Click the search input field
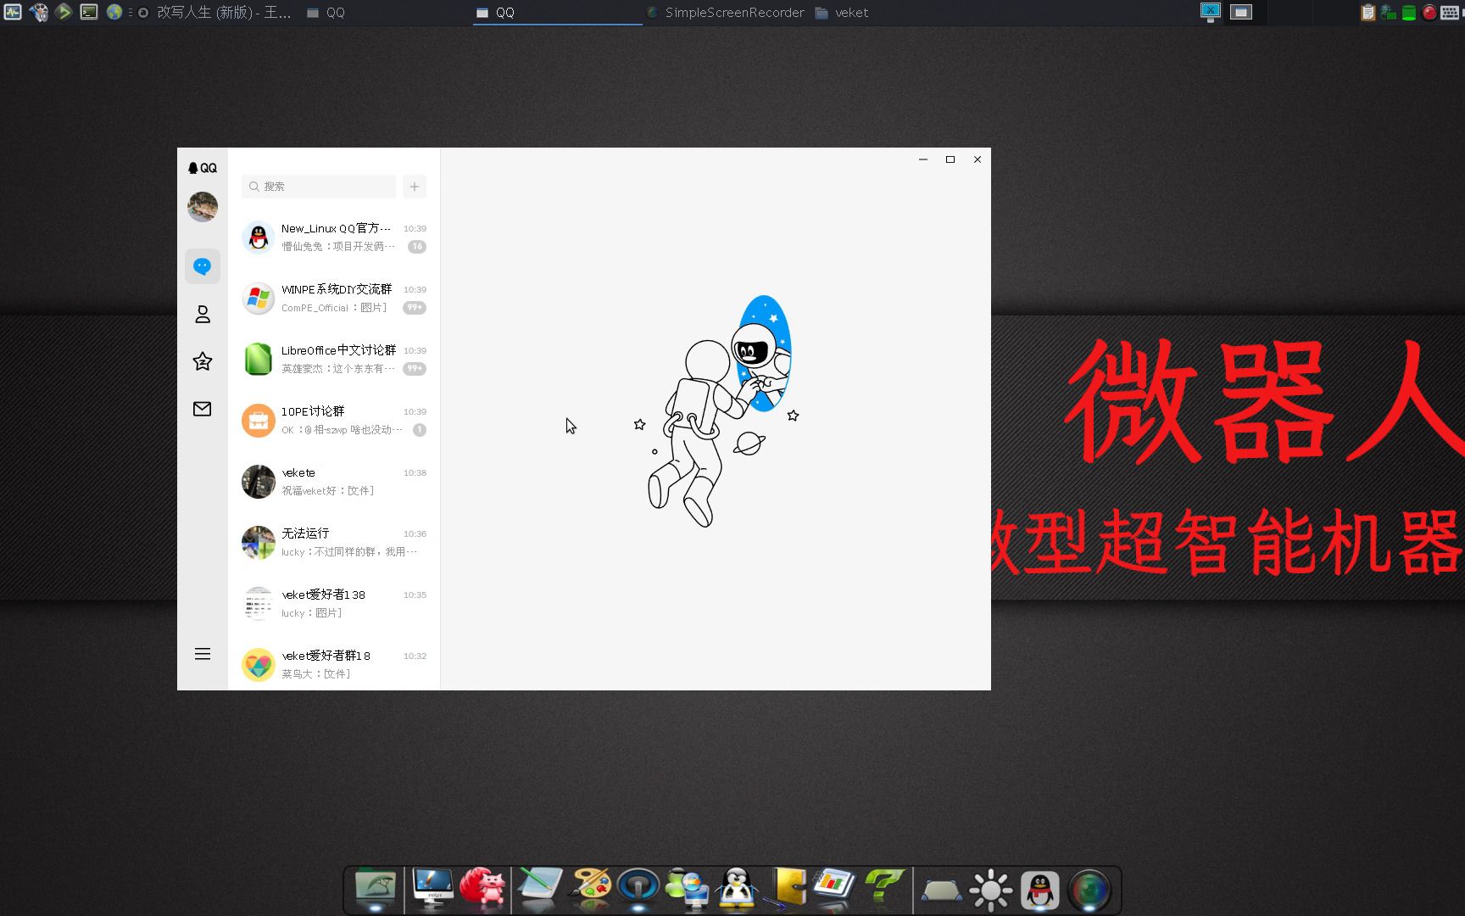 pos(318,186)
